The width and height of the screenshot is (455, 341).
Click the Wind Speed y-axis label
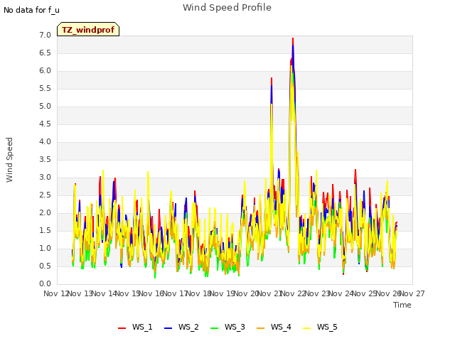(9, 160)
